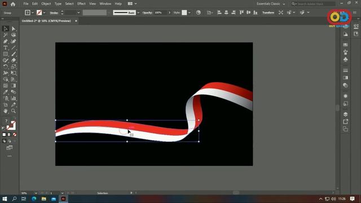Select the Pen tool
The width and height of the screenshot is (361, 203).
pyautogui.click(x=6, y=41)
